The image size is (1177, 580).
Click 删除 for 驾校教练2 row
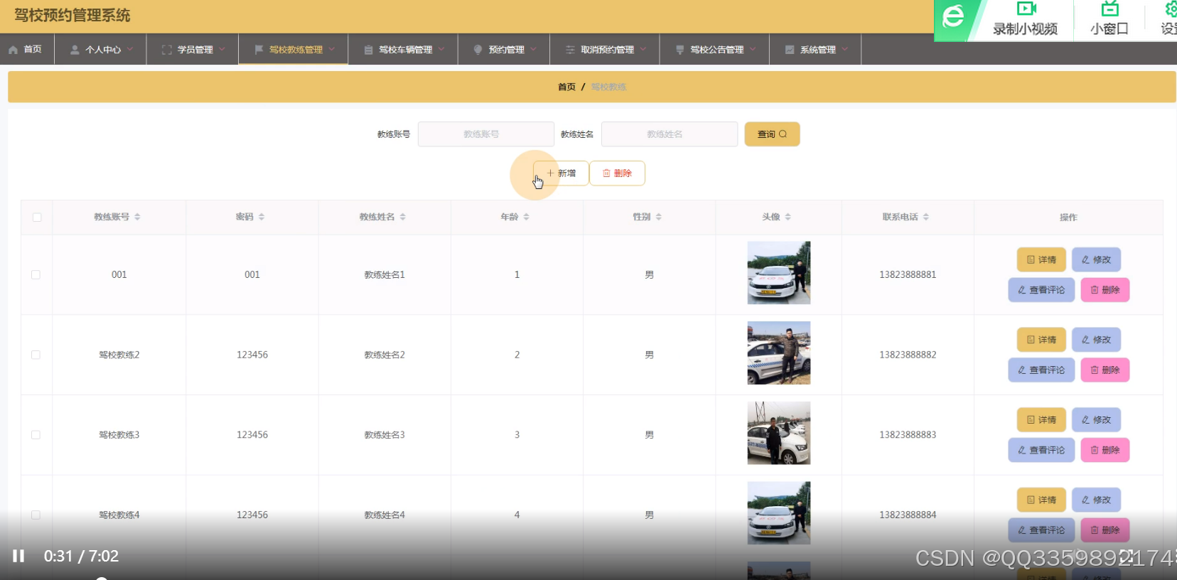1105,370
